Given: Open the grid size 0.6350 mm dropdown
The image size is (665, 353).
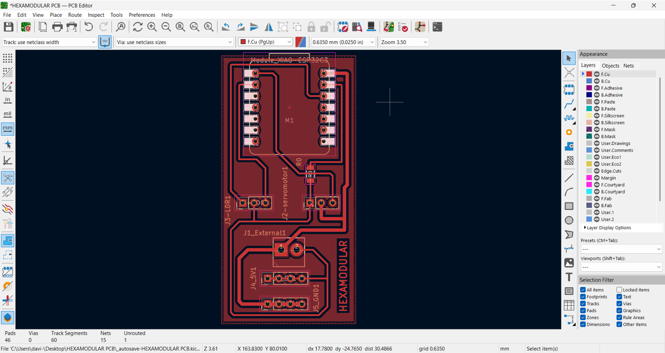Looking at the screenshot, I should point(344,42).
